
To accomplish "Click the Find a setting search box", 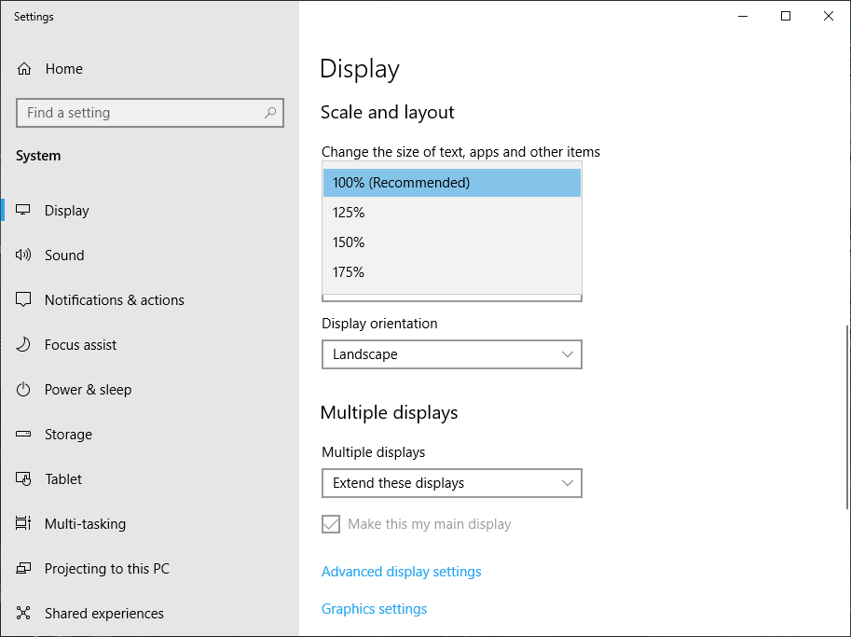I will pyautogui.click(x=140, y=113).
